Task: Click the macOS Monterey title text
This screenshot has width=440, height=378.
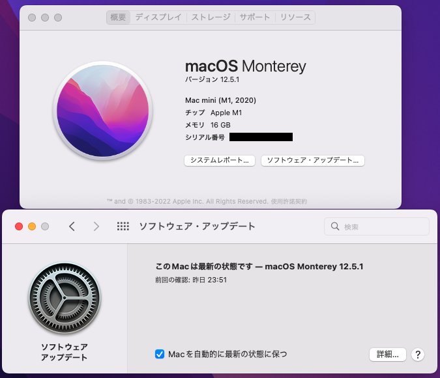Action: point(246,66)
